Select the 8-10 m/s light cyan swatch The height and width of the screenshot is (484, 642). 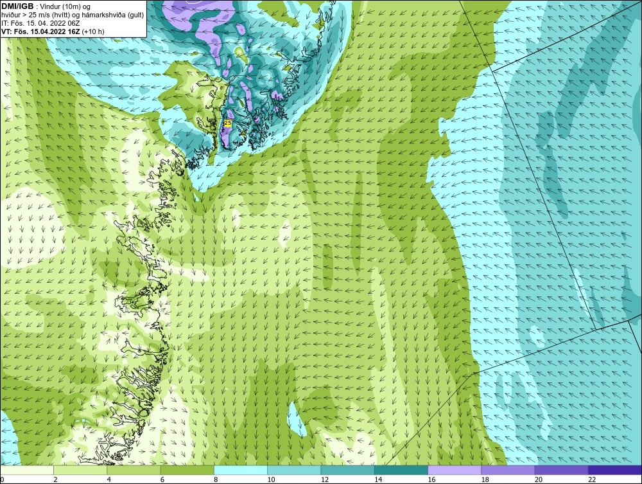click(241, 470)
